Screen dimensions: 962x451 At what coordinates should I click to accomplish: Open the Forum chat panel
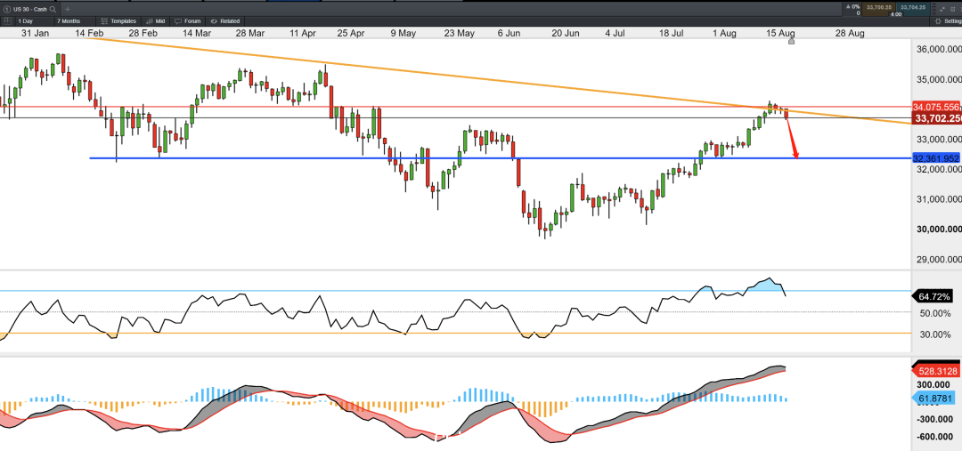pyautogui.click(x=189, y=20)
